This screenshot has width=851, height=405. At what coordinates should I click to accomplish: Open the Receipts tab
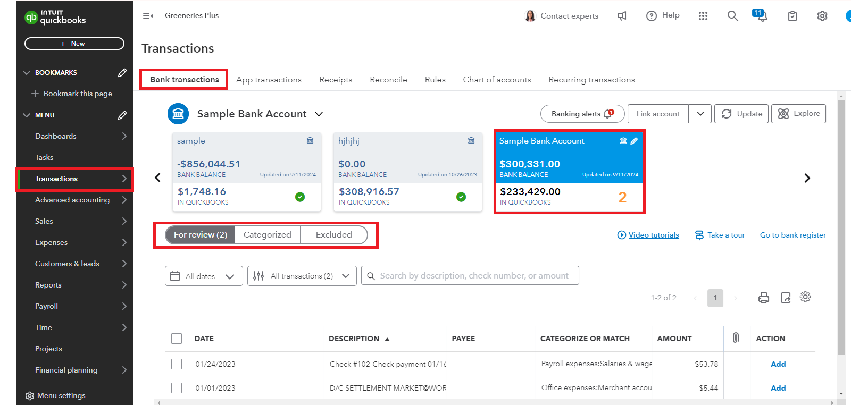tap(336, 80)
